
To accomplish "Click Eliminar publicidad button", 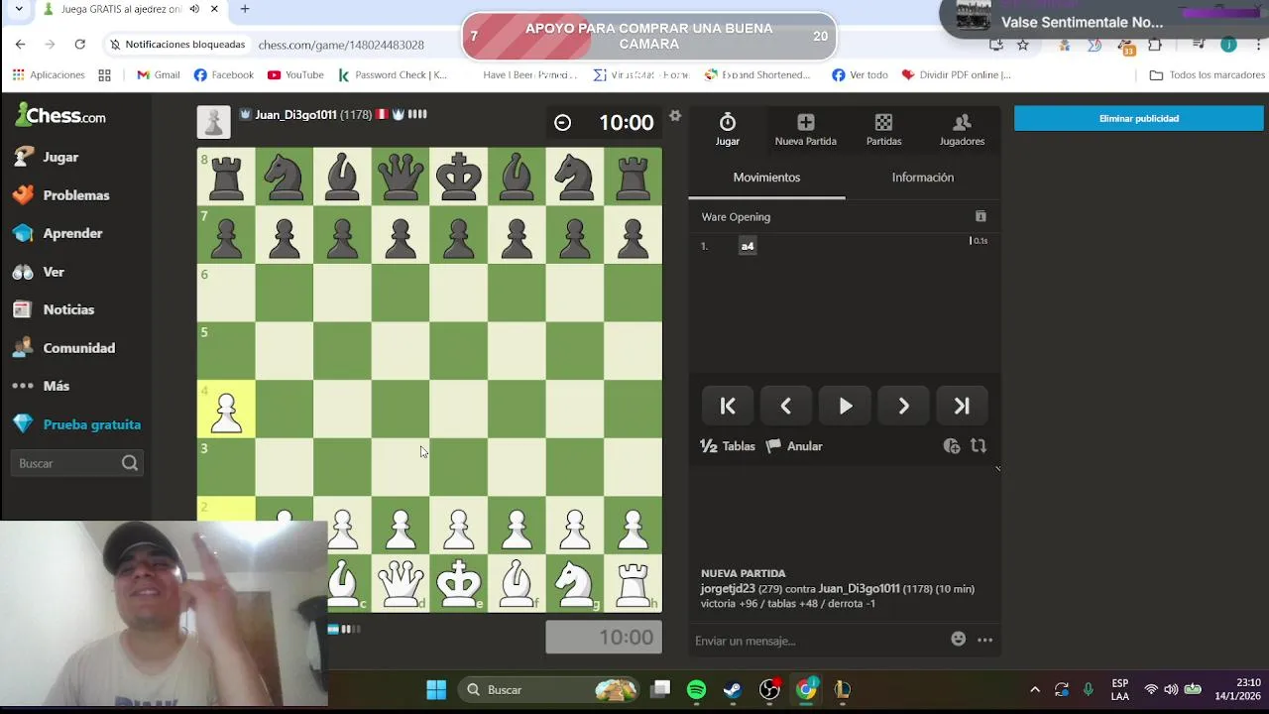I will (1139, 118).
